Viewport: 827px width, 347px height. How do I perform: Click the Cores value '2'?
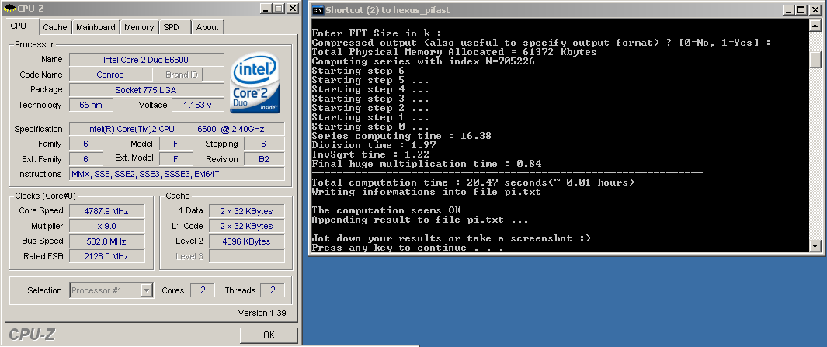click(203, 290)
